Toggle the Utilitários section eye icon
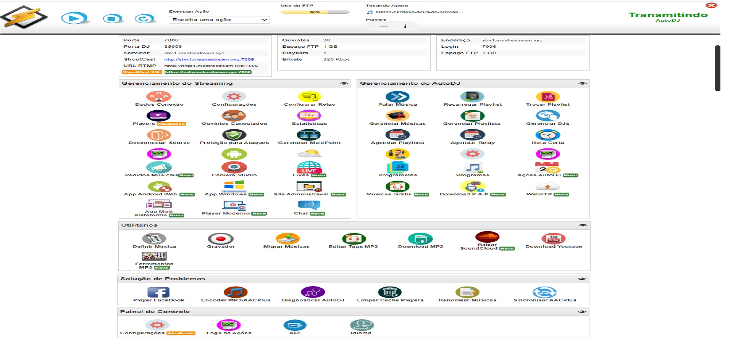Image resolution: width=733 pixels, height=351 pixels. [583, 225]
